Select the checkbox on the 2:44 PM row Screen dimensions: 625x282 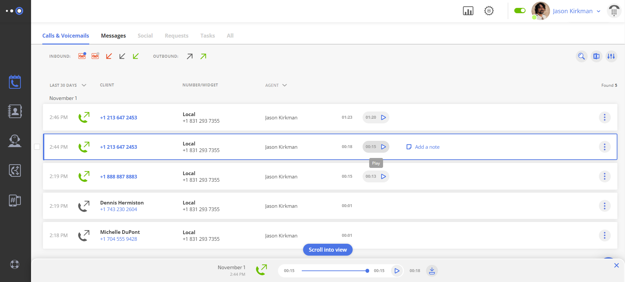point(37,147)
